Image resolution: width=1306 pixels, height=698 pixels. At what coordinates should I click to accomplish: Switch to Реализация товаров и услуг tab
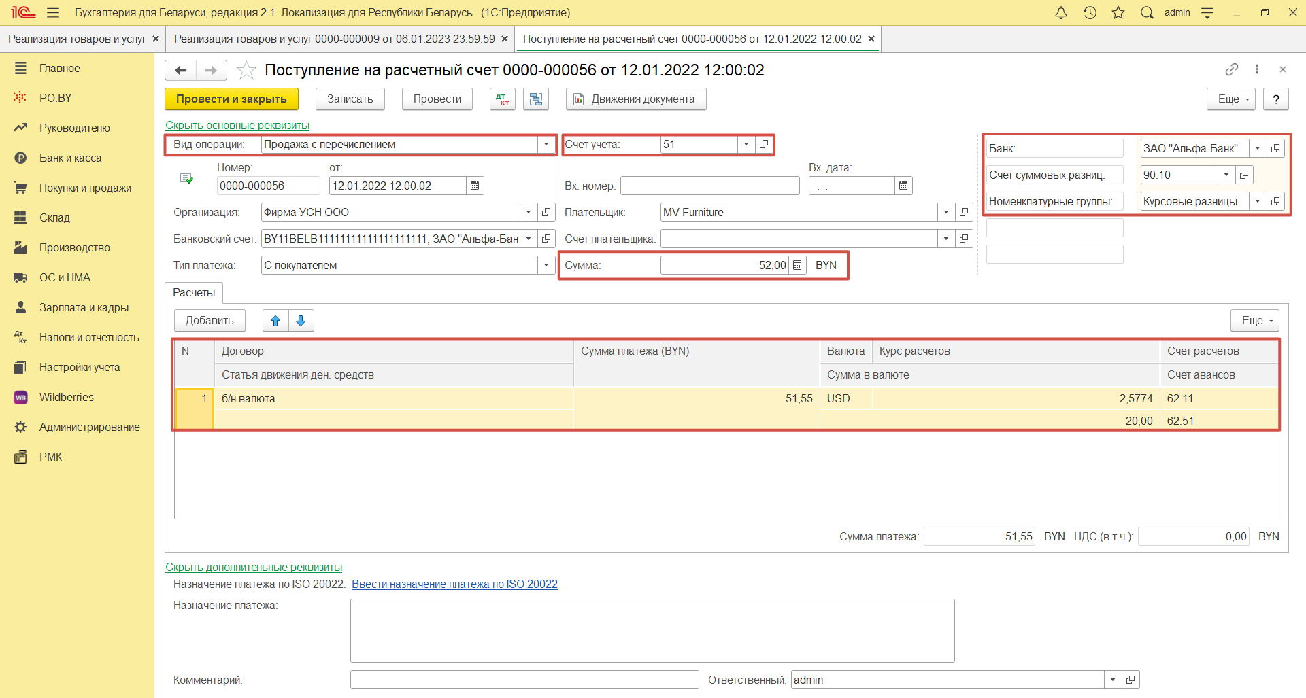77,39
